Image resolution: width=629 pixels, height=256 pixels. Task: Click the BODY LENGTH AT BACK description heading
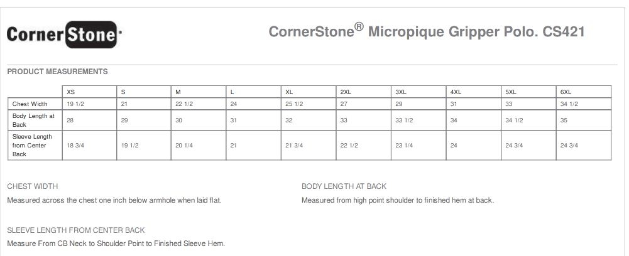point(344,186)
